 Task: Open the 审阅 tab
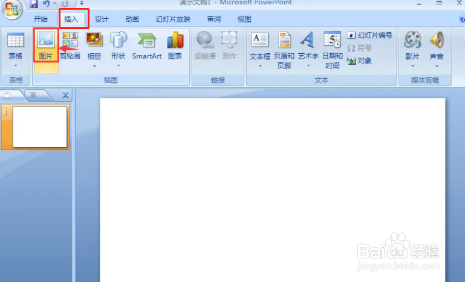[214, 19]
